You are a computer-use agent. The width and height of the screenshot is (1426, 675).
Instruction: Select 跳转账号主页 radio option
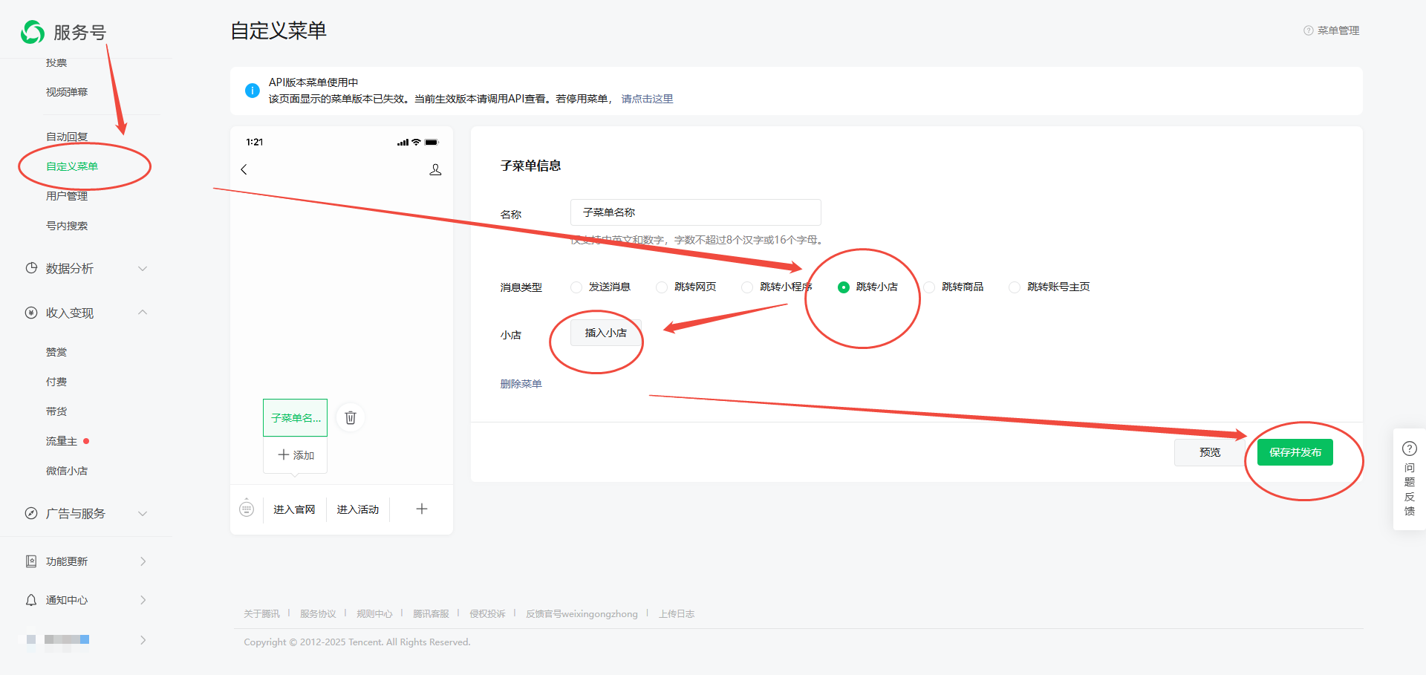click(x=1015, y=287)
